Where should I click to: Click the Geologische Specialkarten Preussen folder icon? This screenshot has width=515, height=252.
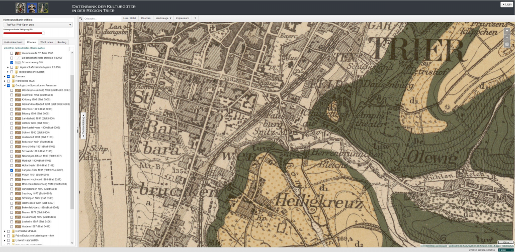tap(14, 85)
